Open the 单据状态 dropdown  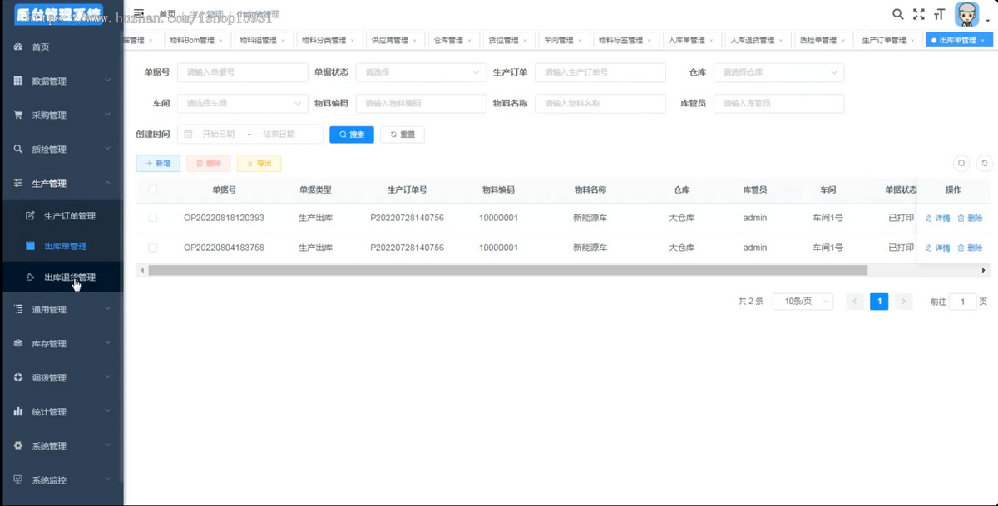tap(421, 72)
